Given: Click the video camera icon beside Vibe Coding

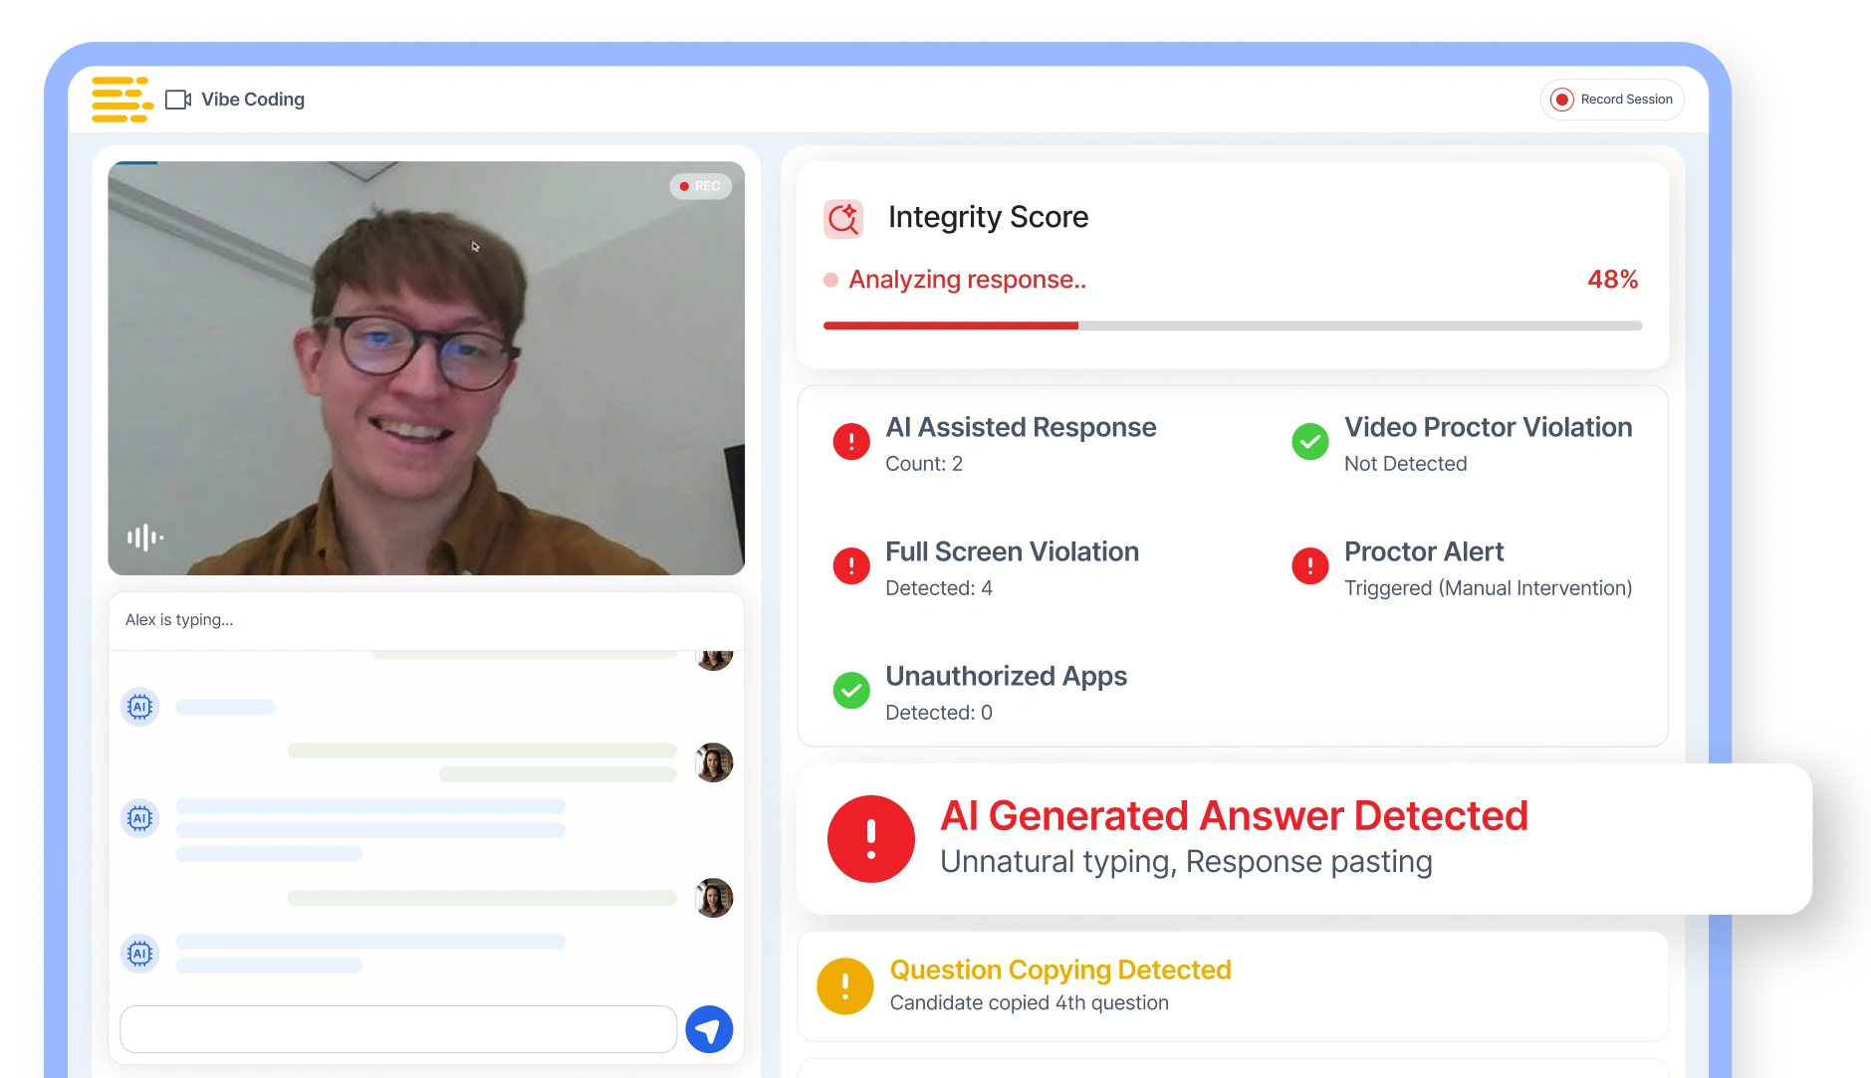Looking at the screenshot, I should [178, 100].
